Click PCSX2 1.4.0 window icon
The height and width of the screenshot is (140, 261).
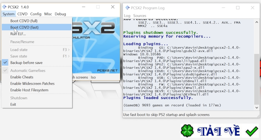point(4,7)
